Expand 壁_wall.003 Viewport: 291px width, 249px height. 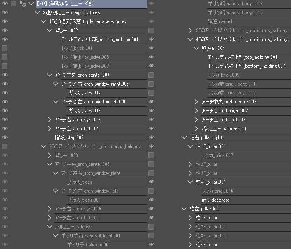pyautogui.click(x=49, y=155)
